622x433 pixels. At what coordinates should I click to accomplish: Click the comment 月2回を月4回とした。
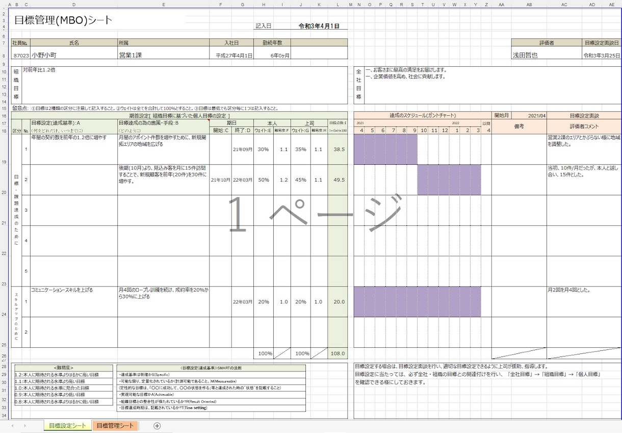tap(584, 302)
